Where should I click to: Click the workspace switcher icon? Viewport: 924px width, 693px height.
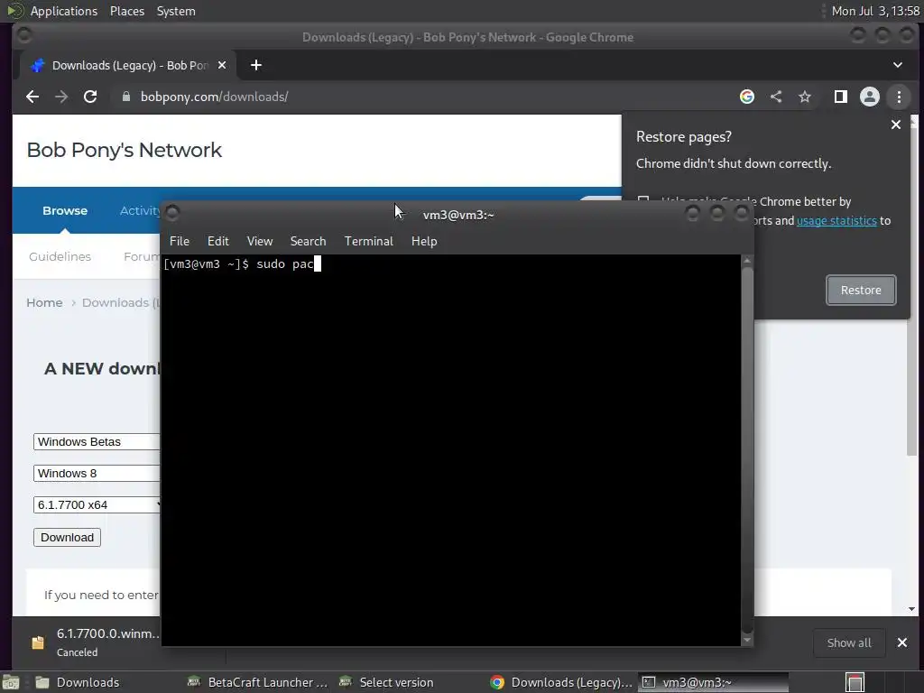(x=855, y=682)
